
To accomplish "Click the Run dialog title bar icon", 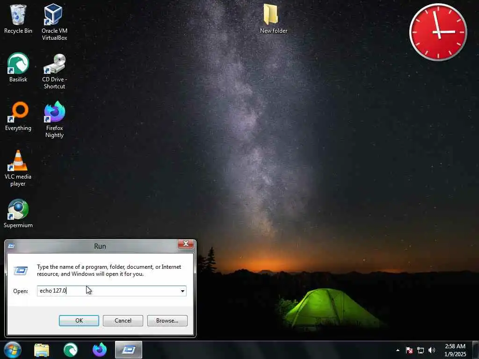I will point(11,246).
